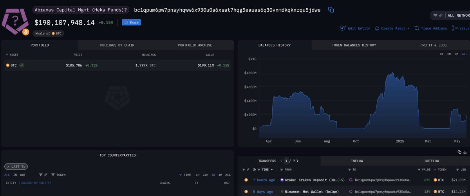The height and width of the screenshot is (196, 470).
Task: Switch to Holdings By Chain tab
Action: tap(117, 45)
